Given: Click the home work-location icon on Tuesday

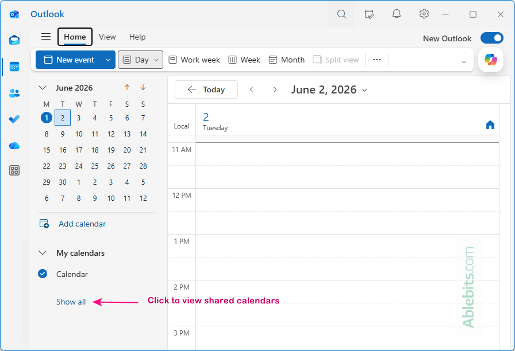Looking at the screenshot, I should (490, 125).
